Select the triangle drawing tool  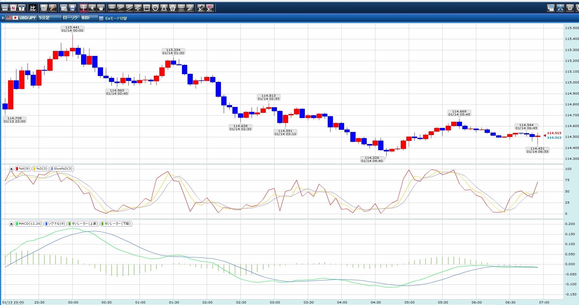tap(164, 8)
